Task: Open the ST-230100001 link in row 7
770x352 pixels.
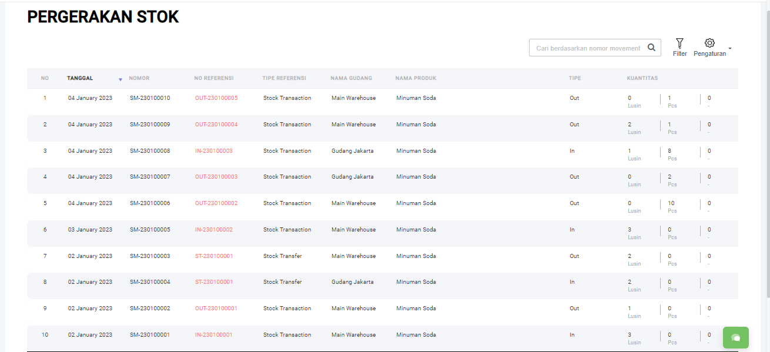Action: coord(214,256)
